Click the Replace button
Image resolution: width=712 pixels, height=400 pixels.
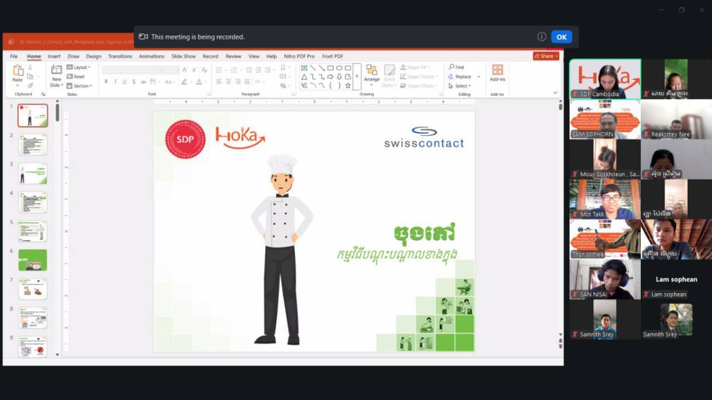coord(460,77)
